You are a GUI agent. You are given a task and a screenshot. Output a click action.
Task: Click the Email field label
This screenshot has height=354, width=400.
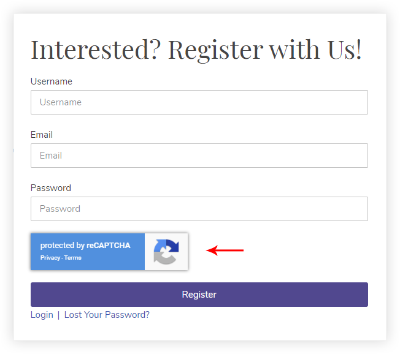42,135
